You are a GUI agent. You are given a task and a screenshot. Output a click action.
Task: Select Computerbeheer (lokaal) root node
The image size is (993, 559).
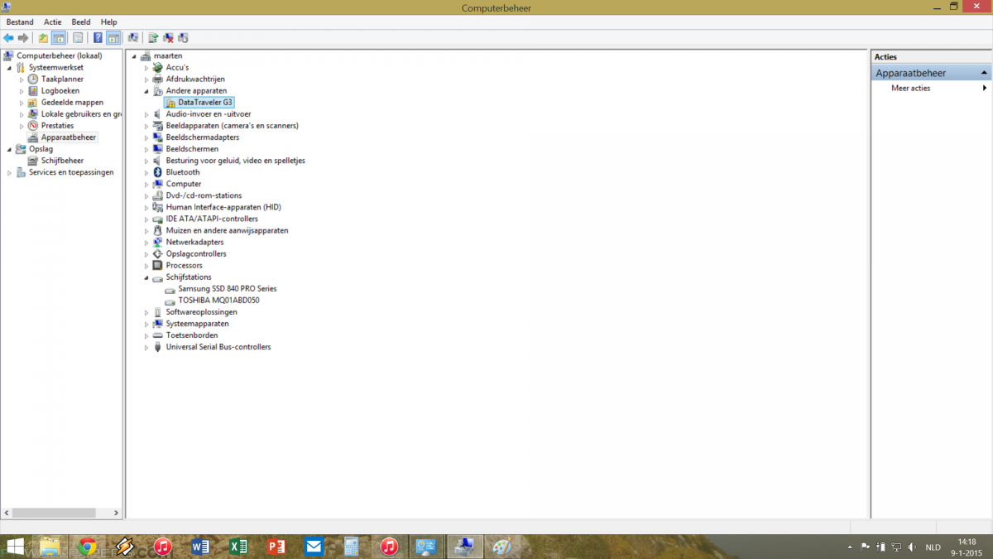point(59,55)
